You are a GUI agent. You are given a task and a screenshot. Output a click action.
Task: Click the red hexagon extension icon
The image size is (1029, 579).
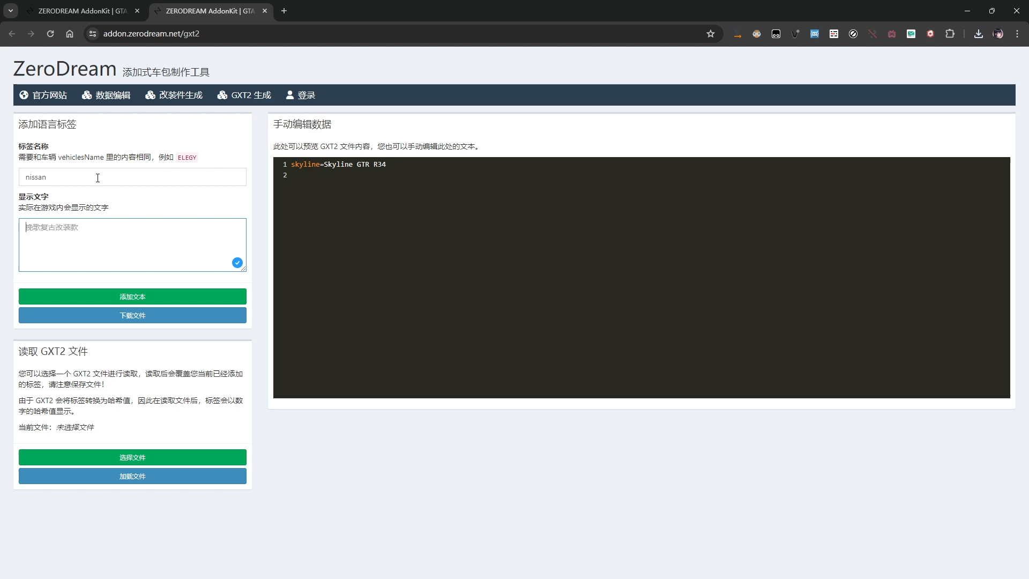(x=930, y=34)
